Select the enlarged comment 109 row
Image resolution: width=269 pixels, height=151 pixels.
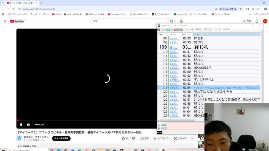208,47
